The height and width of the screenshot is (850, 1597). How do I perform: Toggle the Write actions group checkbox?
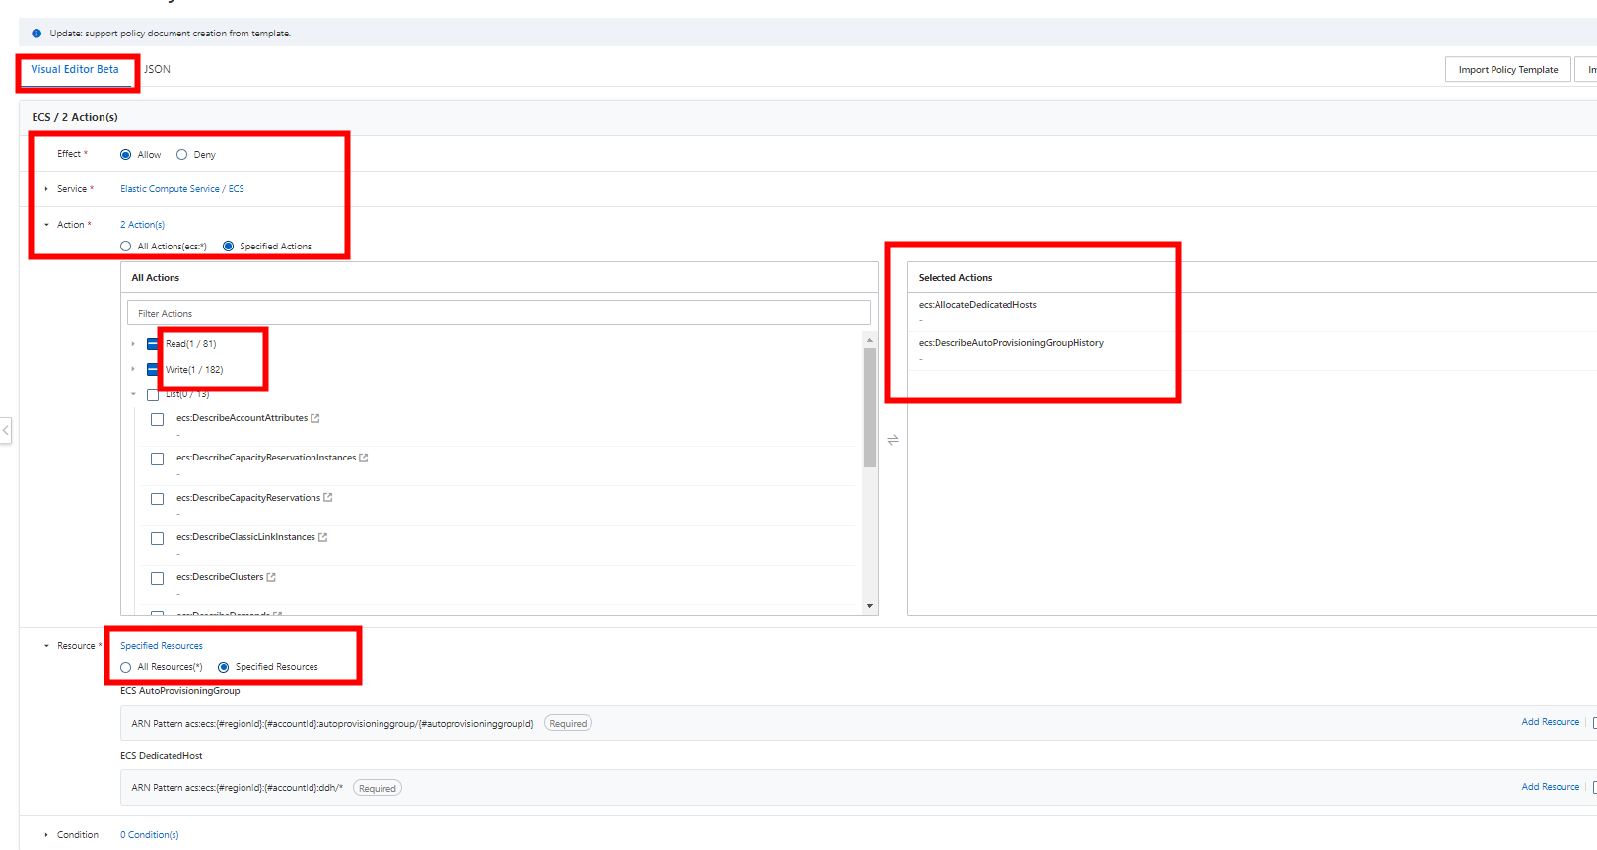pyautogui.click(x=153, y=370)
